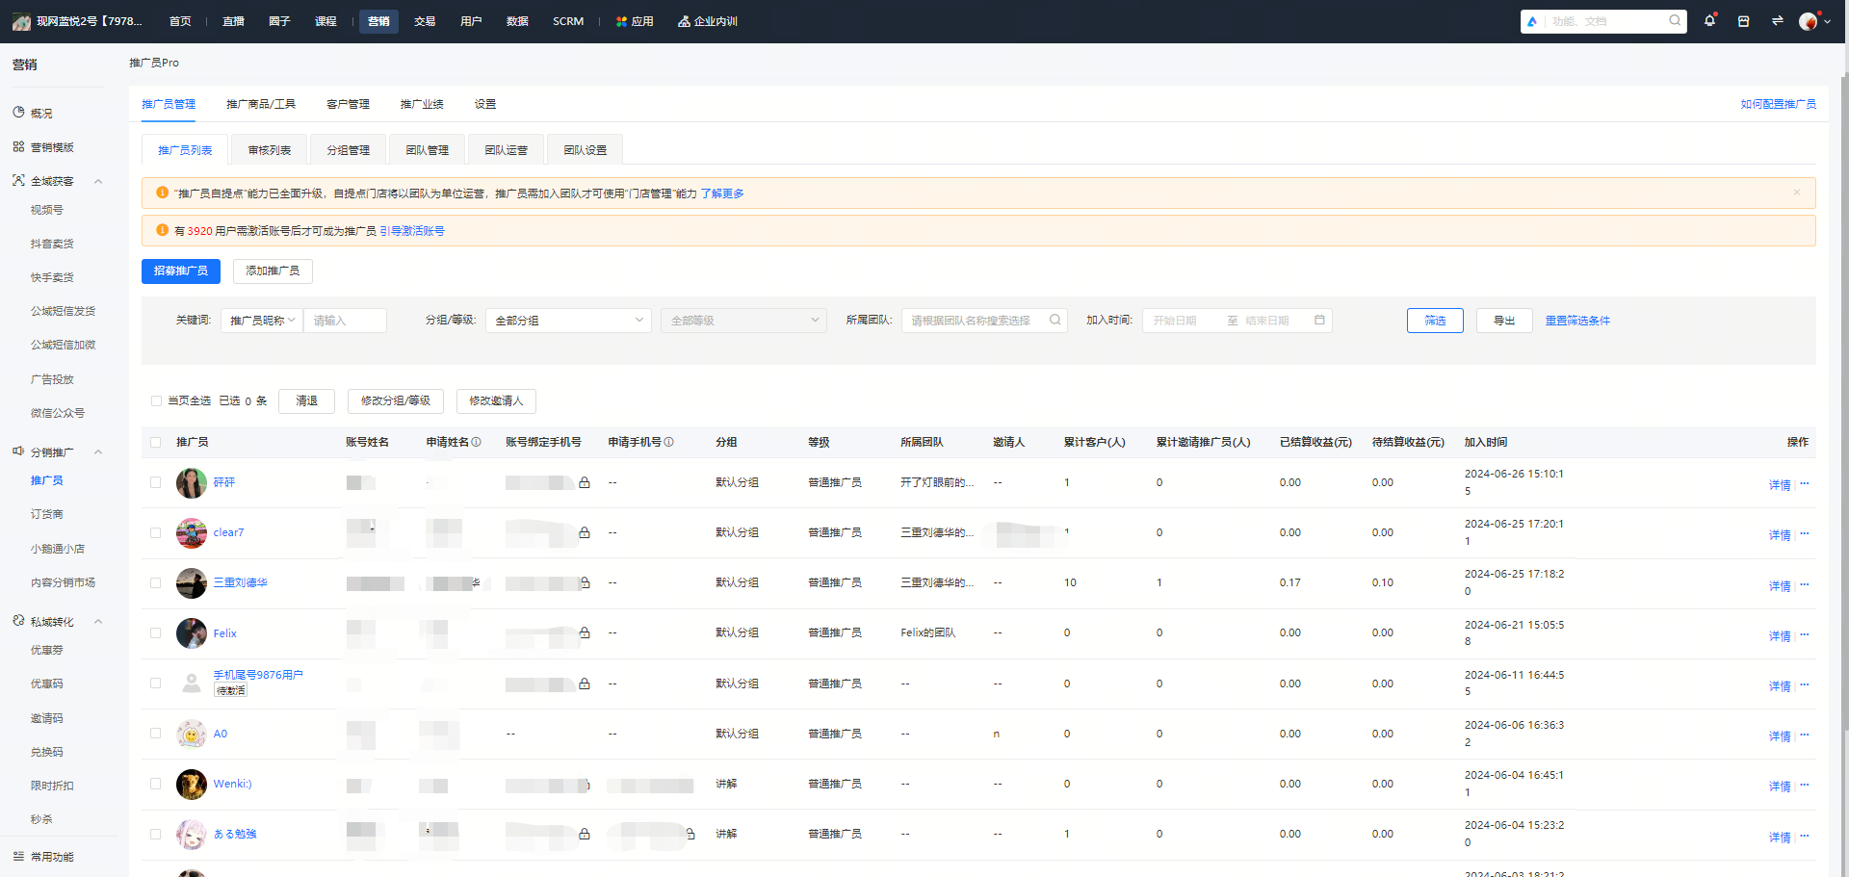1849x877 pixels.
Task: Click the 应用 apps icon in top navigation
Action: tap(622, 21)
